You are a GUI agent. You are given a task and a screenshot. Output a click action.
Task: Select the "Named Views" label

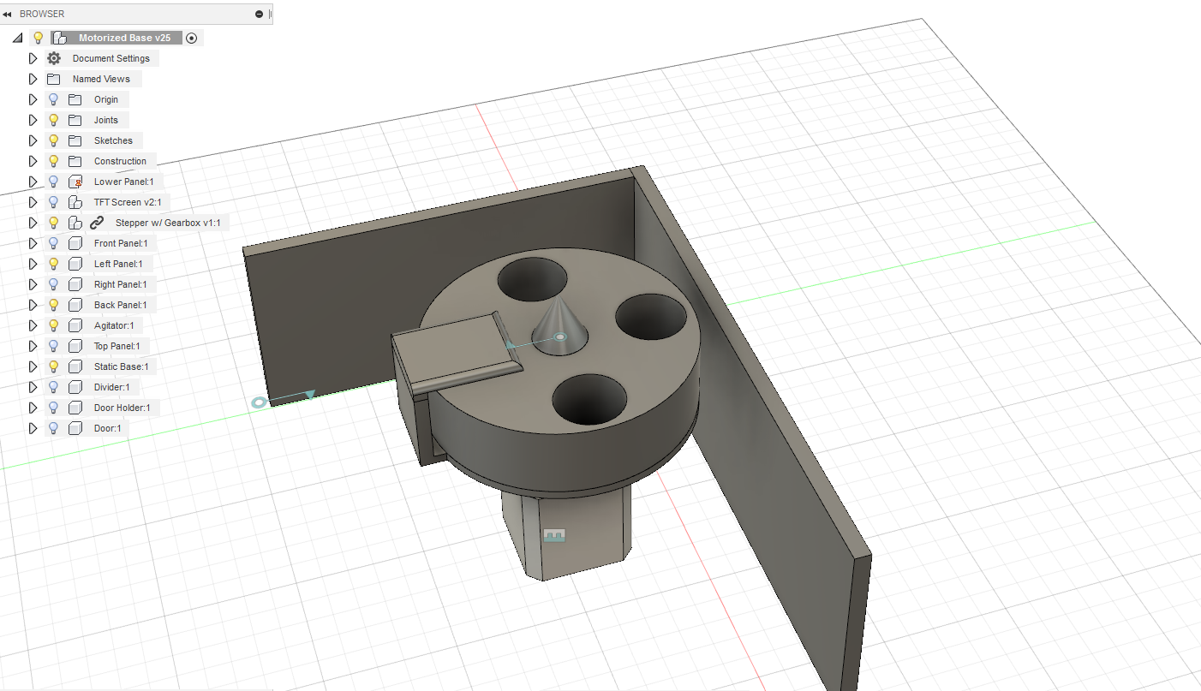point(101,79)
